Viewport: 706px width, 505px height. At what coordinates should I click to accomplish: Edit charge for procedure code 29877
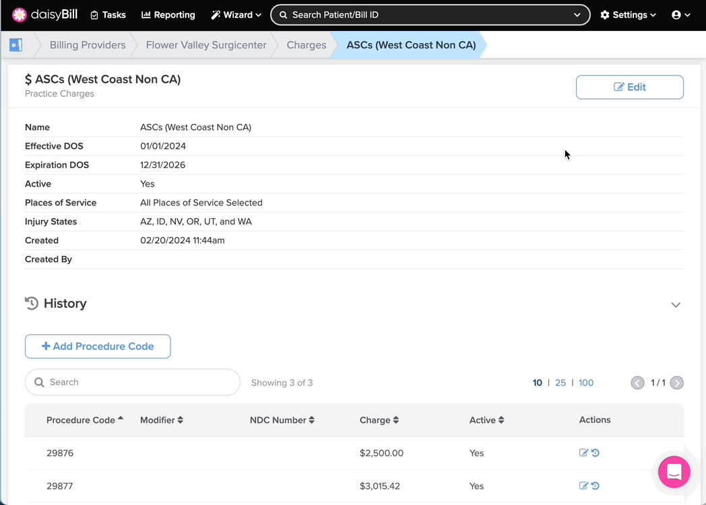tap(583, 485)
